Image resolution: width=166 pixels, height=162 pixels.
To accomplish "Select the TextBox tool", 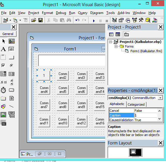I will pos(11,49).
